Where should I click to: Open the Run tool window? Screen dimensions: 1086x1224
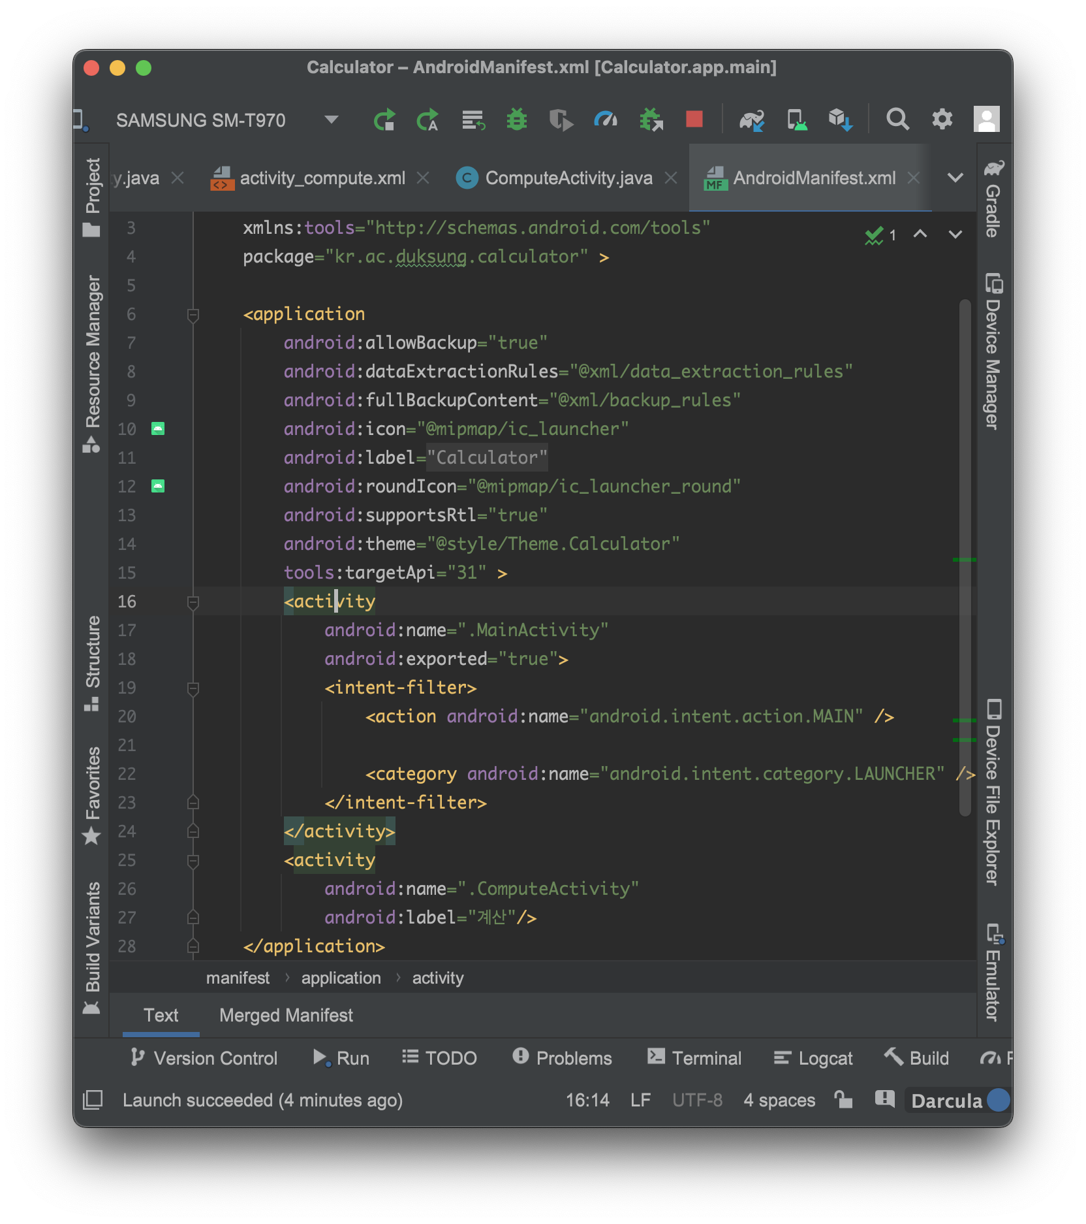(x=341, y=1058)
